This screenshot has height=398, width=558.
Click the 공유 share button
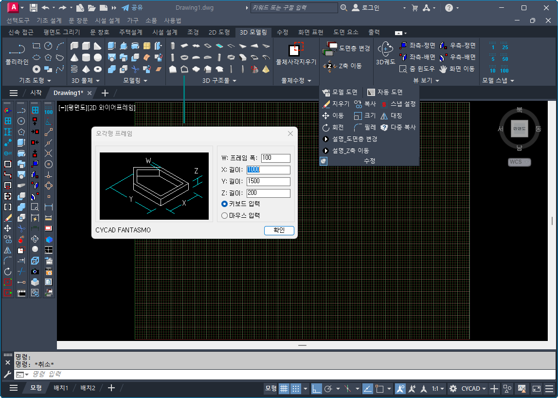[x=132, y=8]
